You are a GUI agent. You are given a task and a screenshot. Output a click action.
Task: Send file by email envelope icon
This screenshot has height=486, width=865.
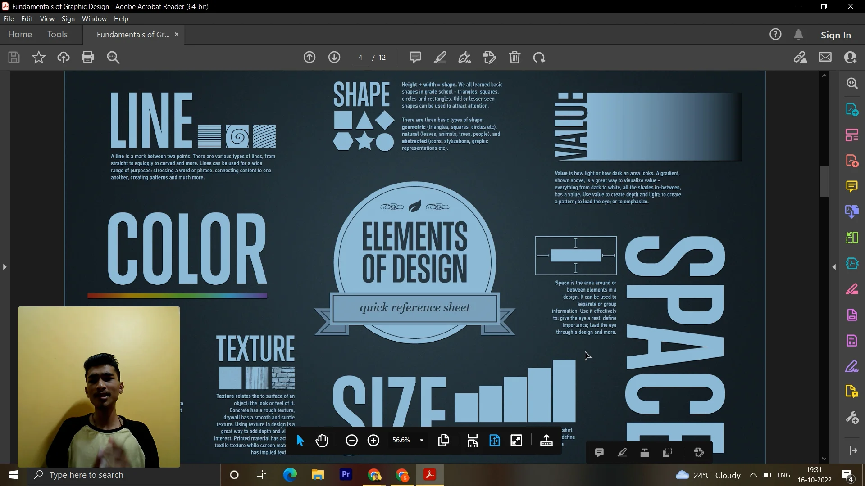(825, 57)
